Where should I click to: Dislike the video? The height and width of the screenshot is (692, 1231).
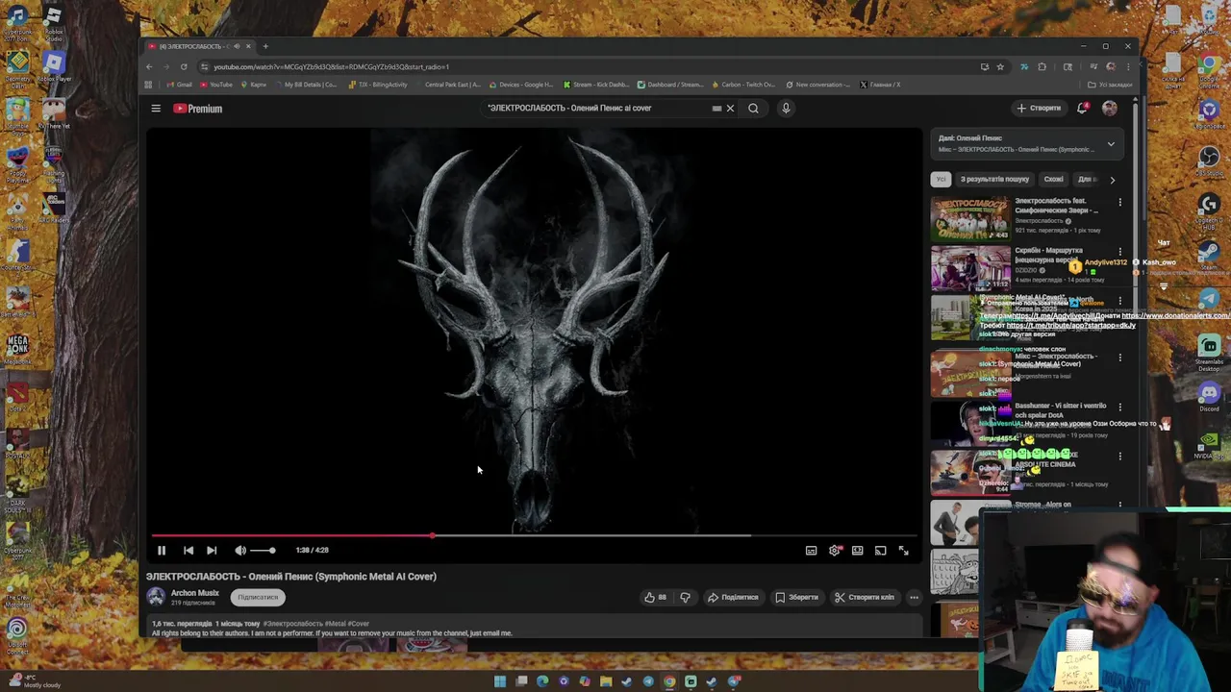click(685, 597)
